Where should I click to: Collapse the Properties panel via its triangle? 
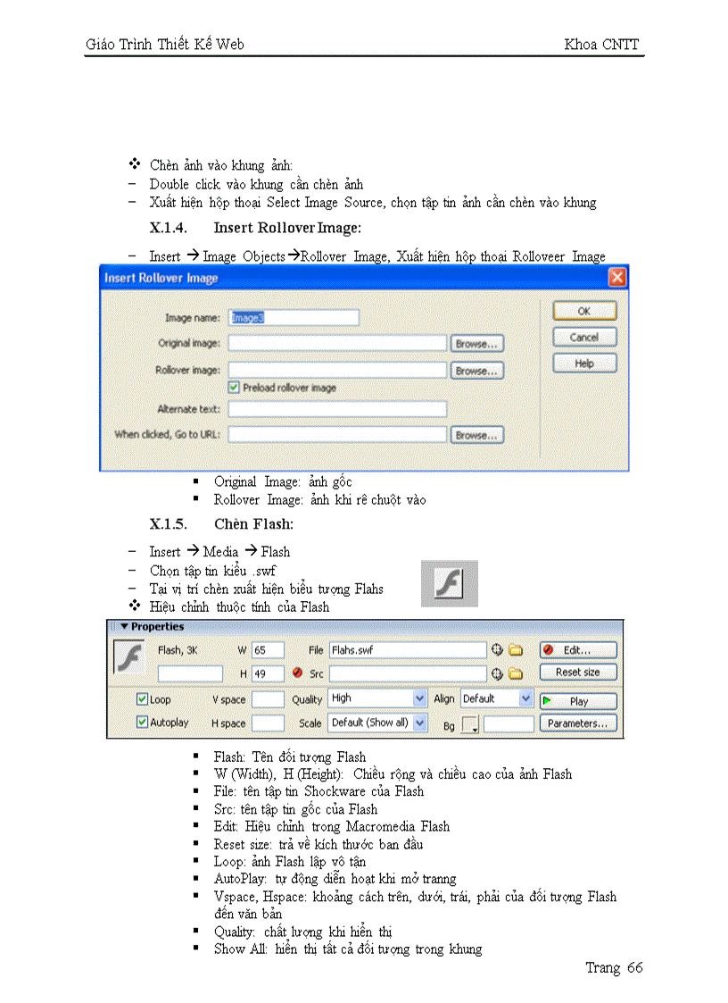[x=123, y=625]
